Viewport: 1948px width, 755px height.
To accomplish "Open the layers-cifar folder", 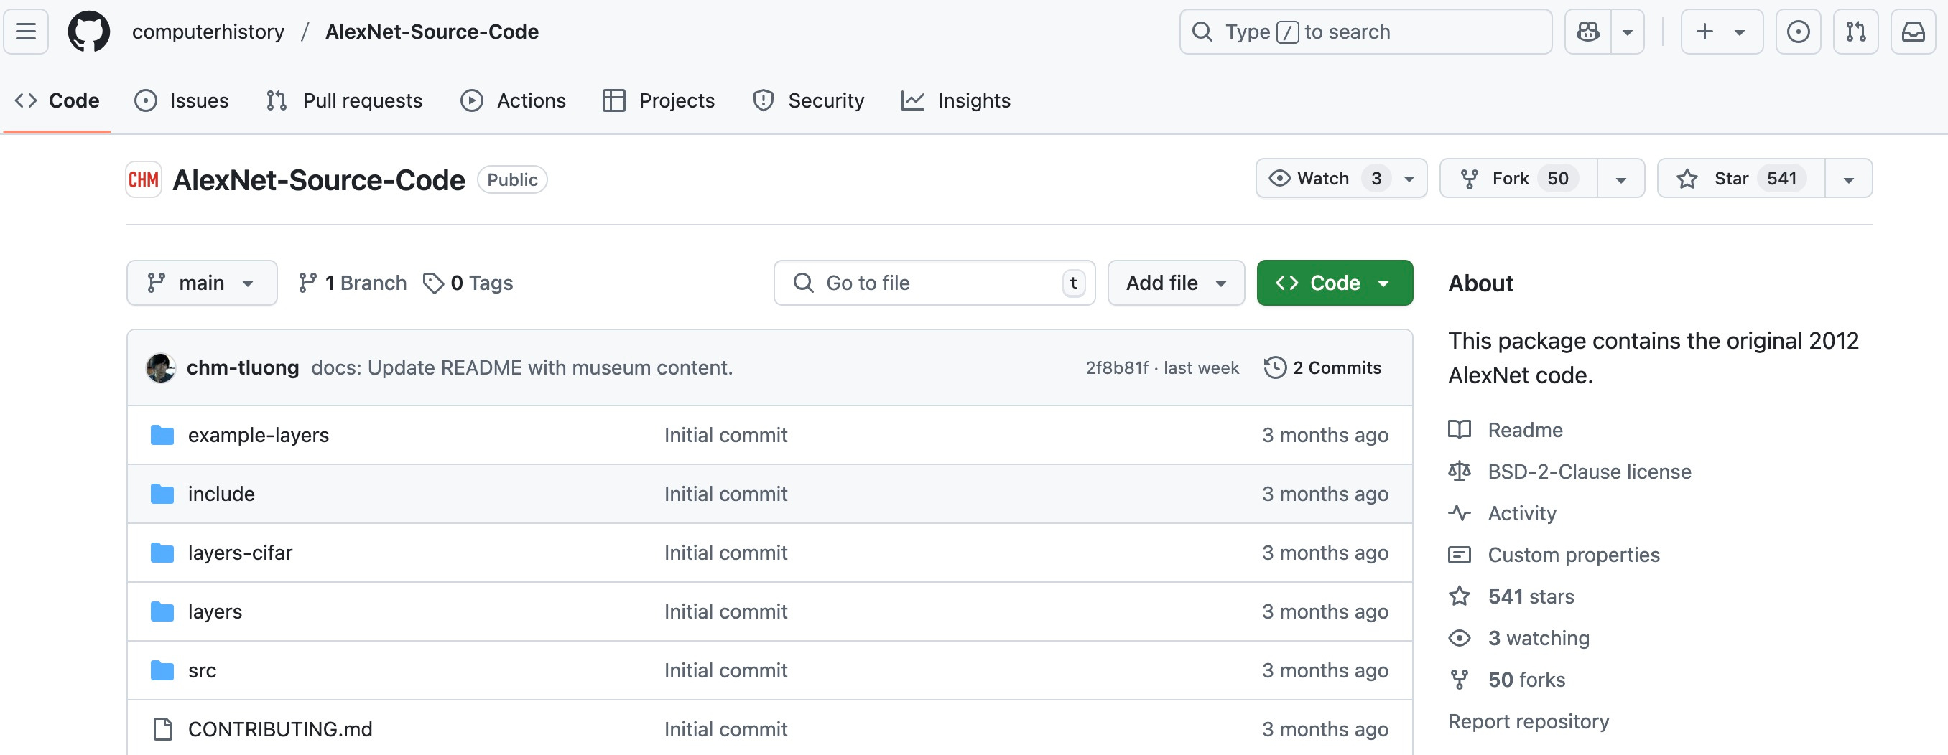I will click(241, 553).
